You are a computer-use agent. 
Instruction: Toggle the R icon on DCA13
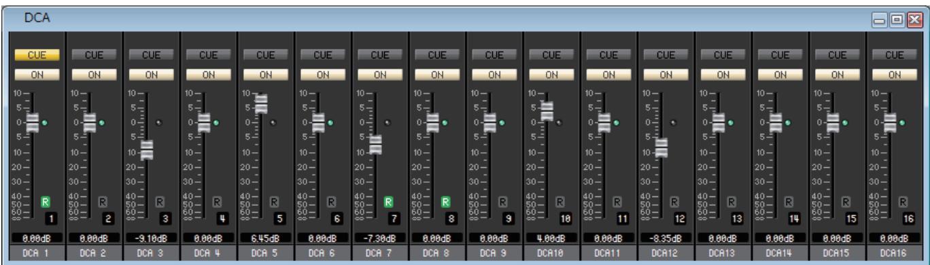(731, 201)
